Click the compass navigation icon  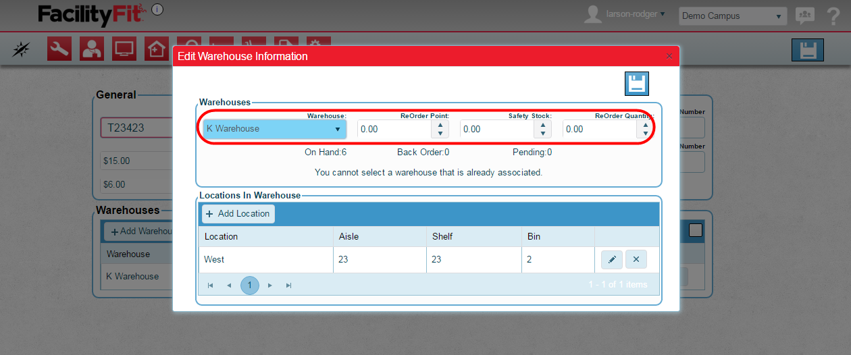click(22, 49)
